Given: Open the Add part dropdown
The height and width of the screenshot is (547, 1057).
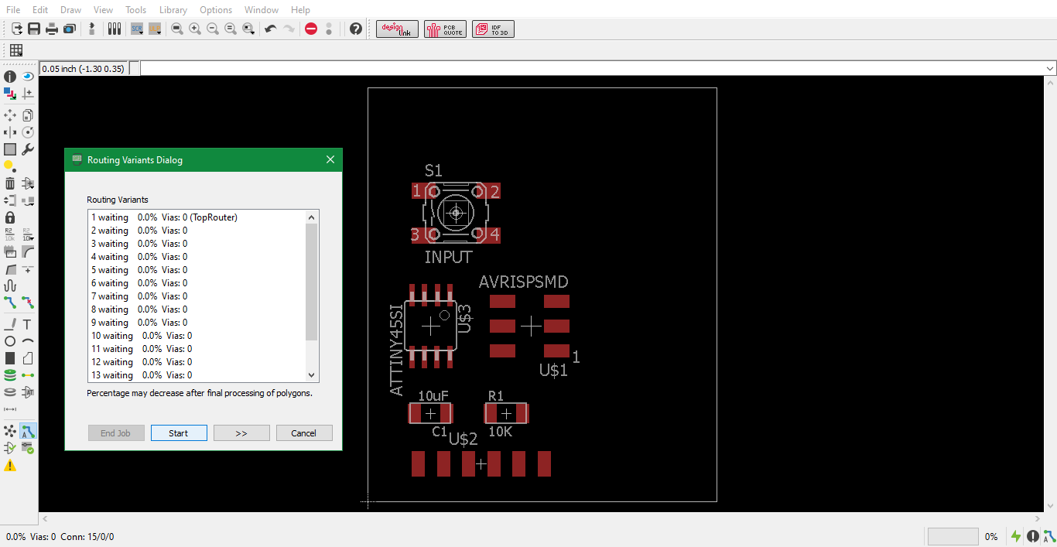Looking at the screenshot, I should coord(28,183).
